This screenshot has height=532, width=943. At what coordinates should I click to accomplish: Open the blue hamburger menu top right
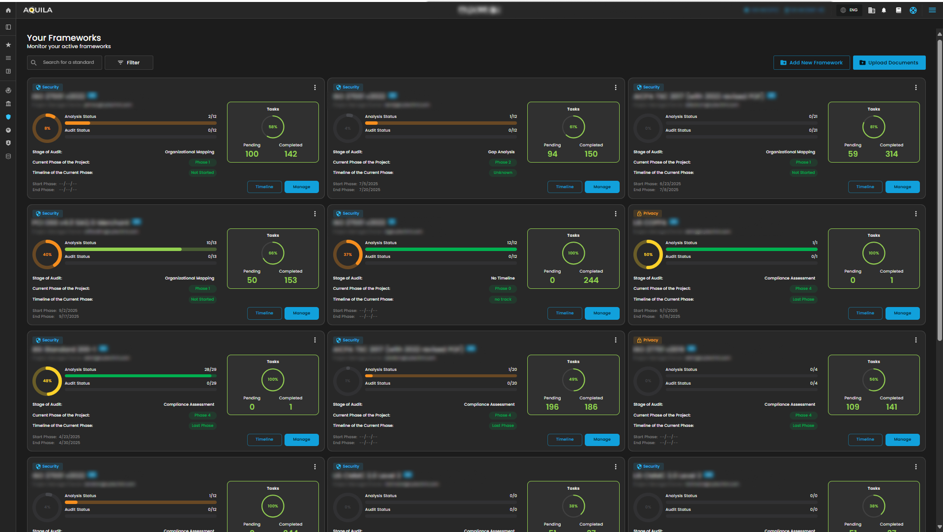(932, 10)
